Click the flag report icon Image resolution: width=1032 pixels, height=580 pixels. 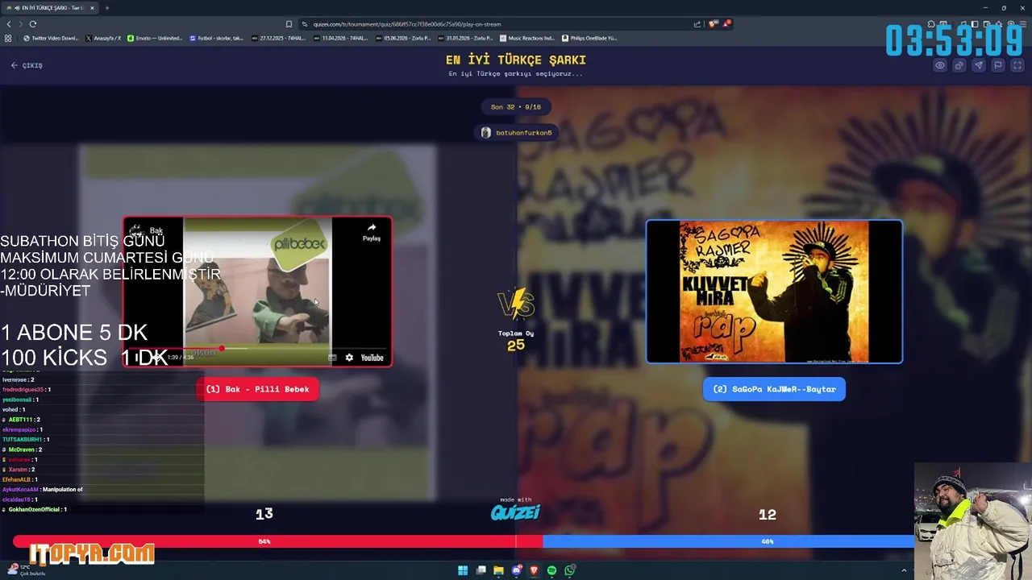point(997,65)
